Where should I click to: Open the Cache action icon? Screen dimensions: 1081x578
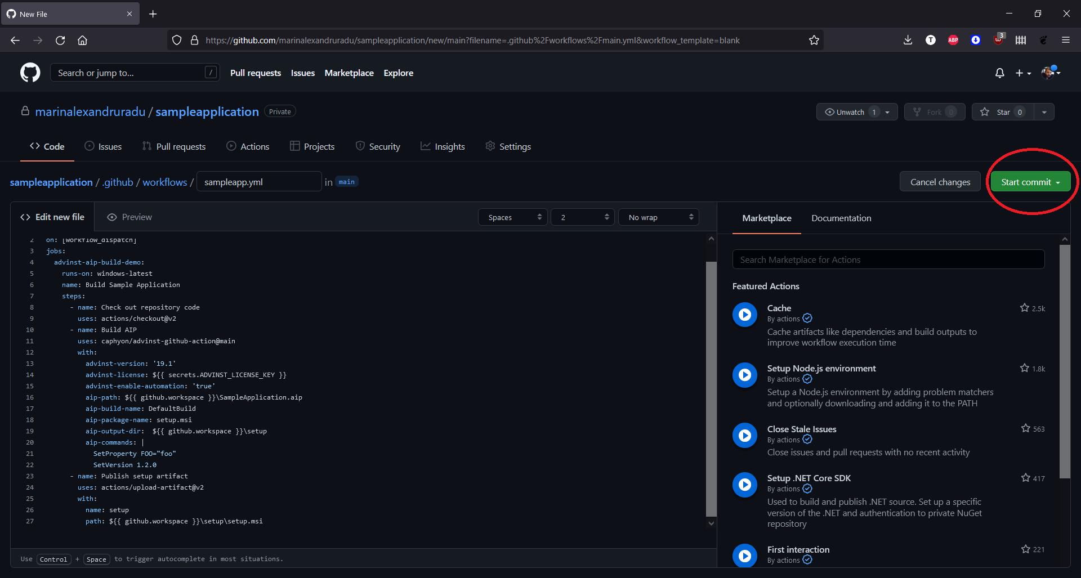(x=745, y=315)
